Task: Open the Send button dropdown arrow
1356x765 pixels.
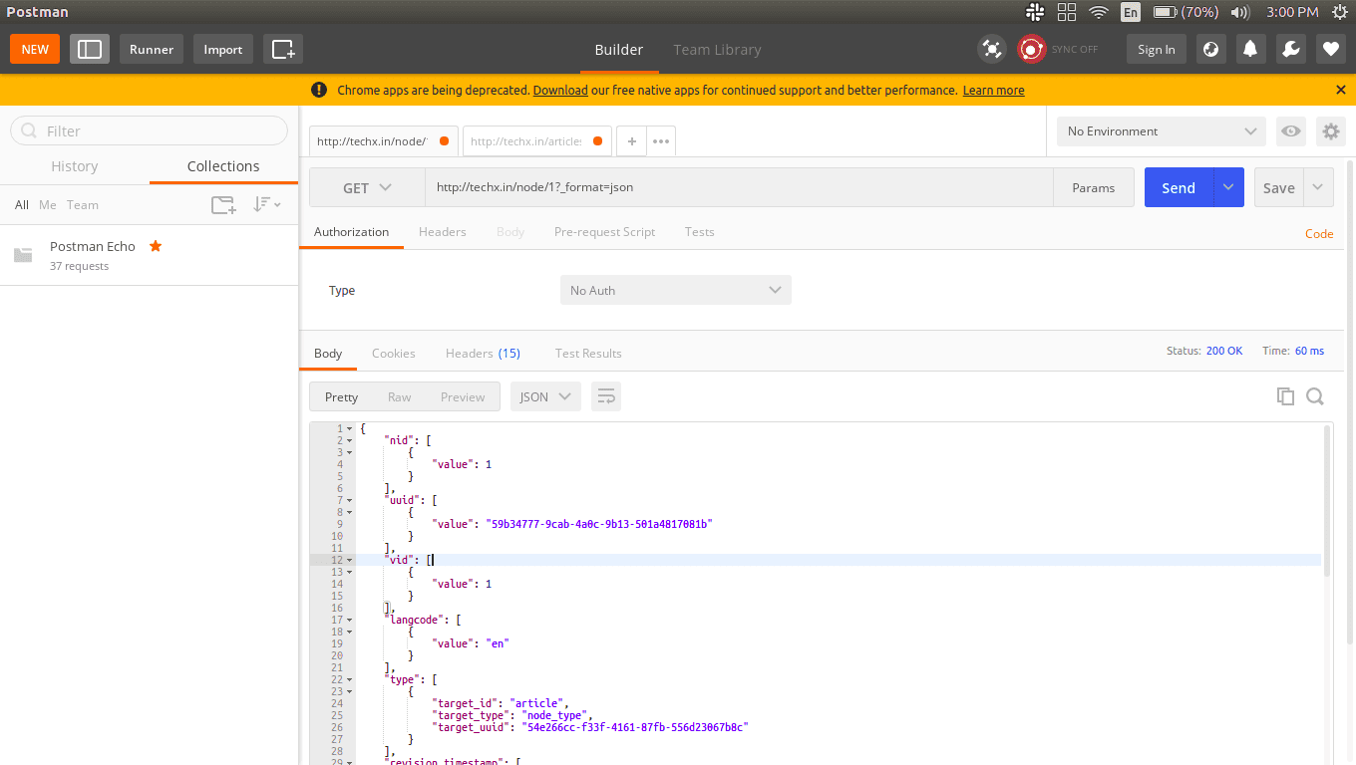Action: click(x=1228, y=187)
